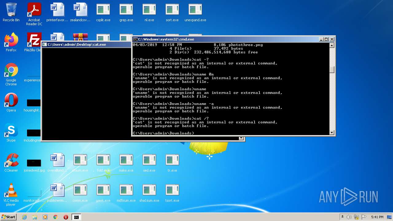
Task: Select tr.exe on the desktop
Action: tap(172, 163)
